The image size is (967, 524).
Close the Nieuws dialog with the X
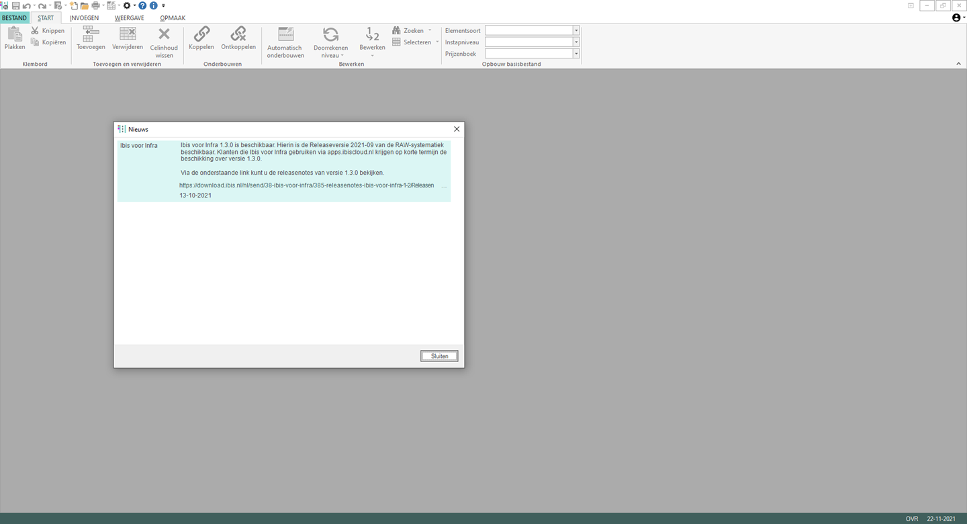pos(457,129)
